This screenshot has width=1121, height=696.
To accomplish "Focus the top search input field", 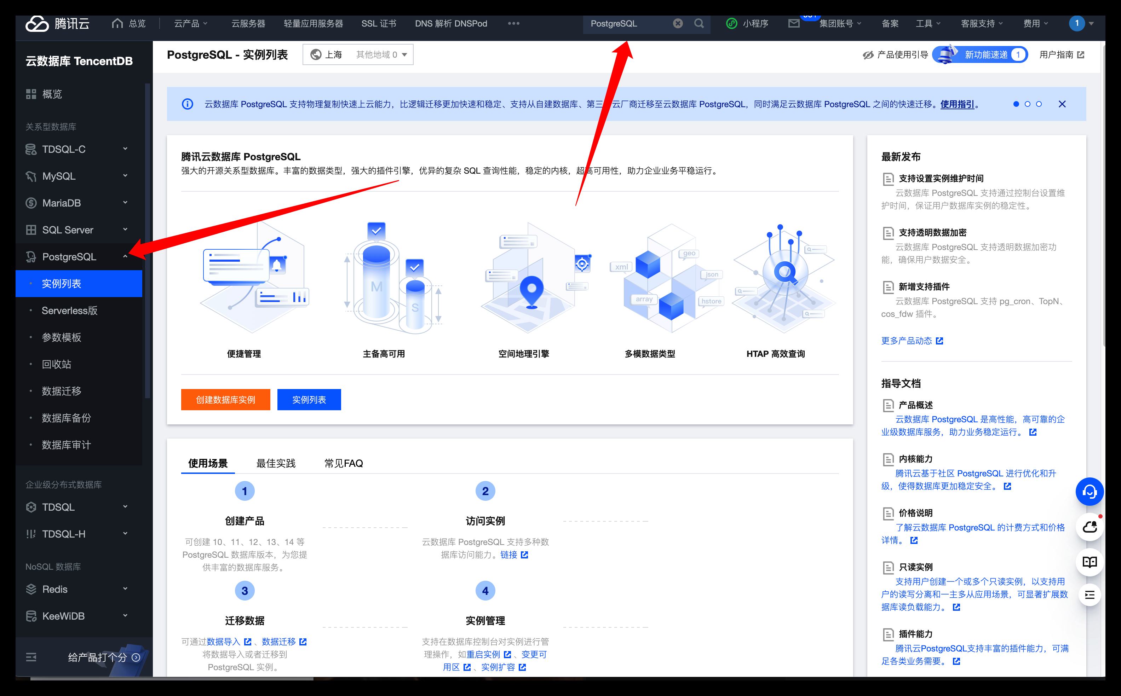I will click(629, 23).
